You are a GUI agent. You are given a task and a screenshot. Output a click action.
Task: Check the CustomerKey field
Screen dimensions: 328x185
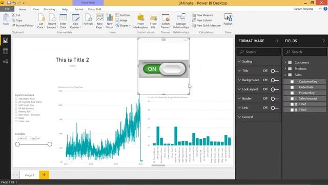[292, 82]
